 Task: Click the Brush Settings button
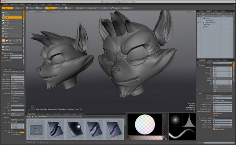click(x=18, y=115)
